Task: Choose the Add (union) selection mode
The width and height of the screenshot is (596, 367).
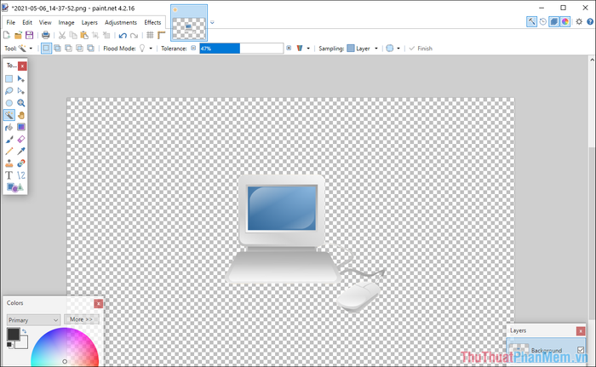Action: (57, 49)
